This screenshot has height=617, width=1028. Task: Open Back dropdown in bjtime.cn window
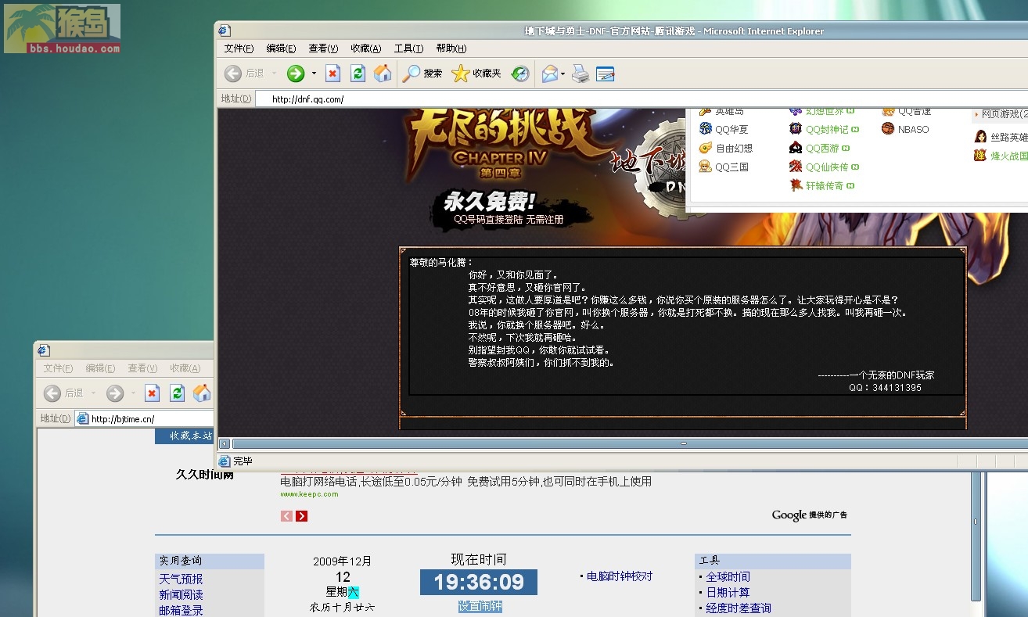93,393
